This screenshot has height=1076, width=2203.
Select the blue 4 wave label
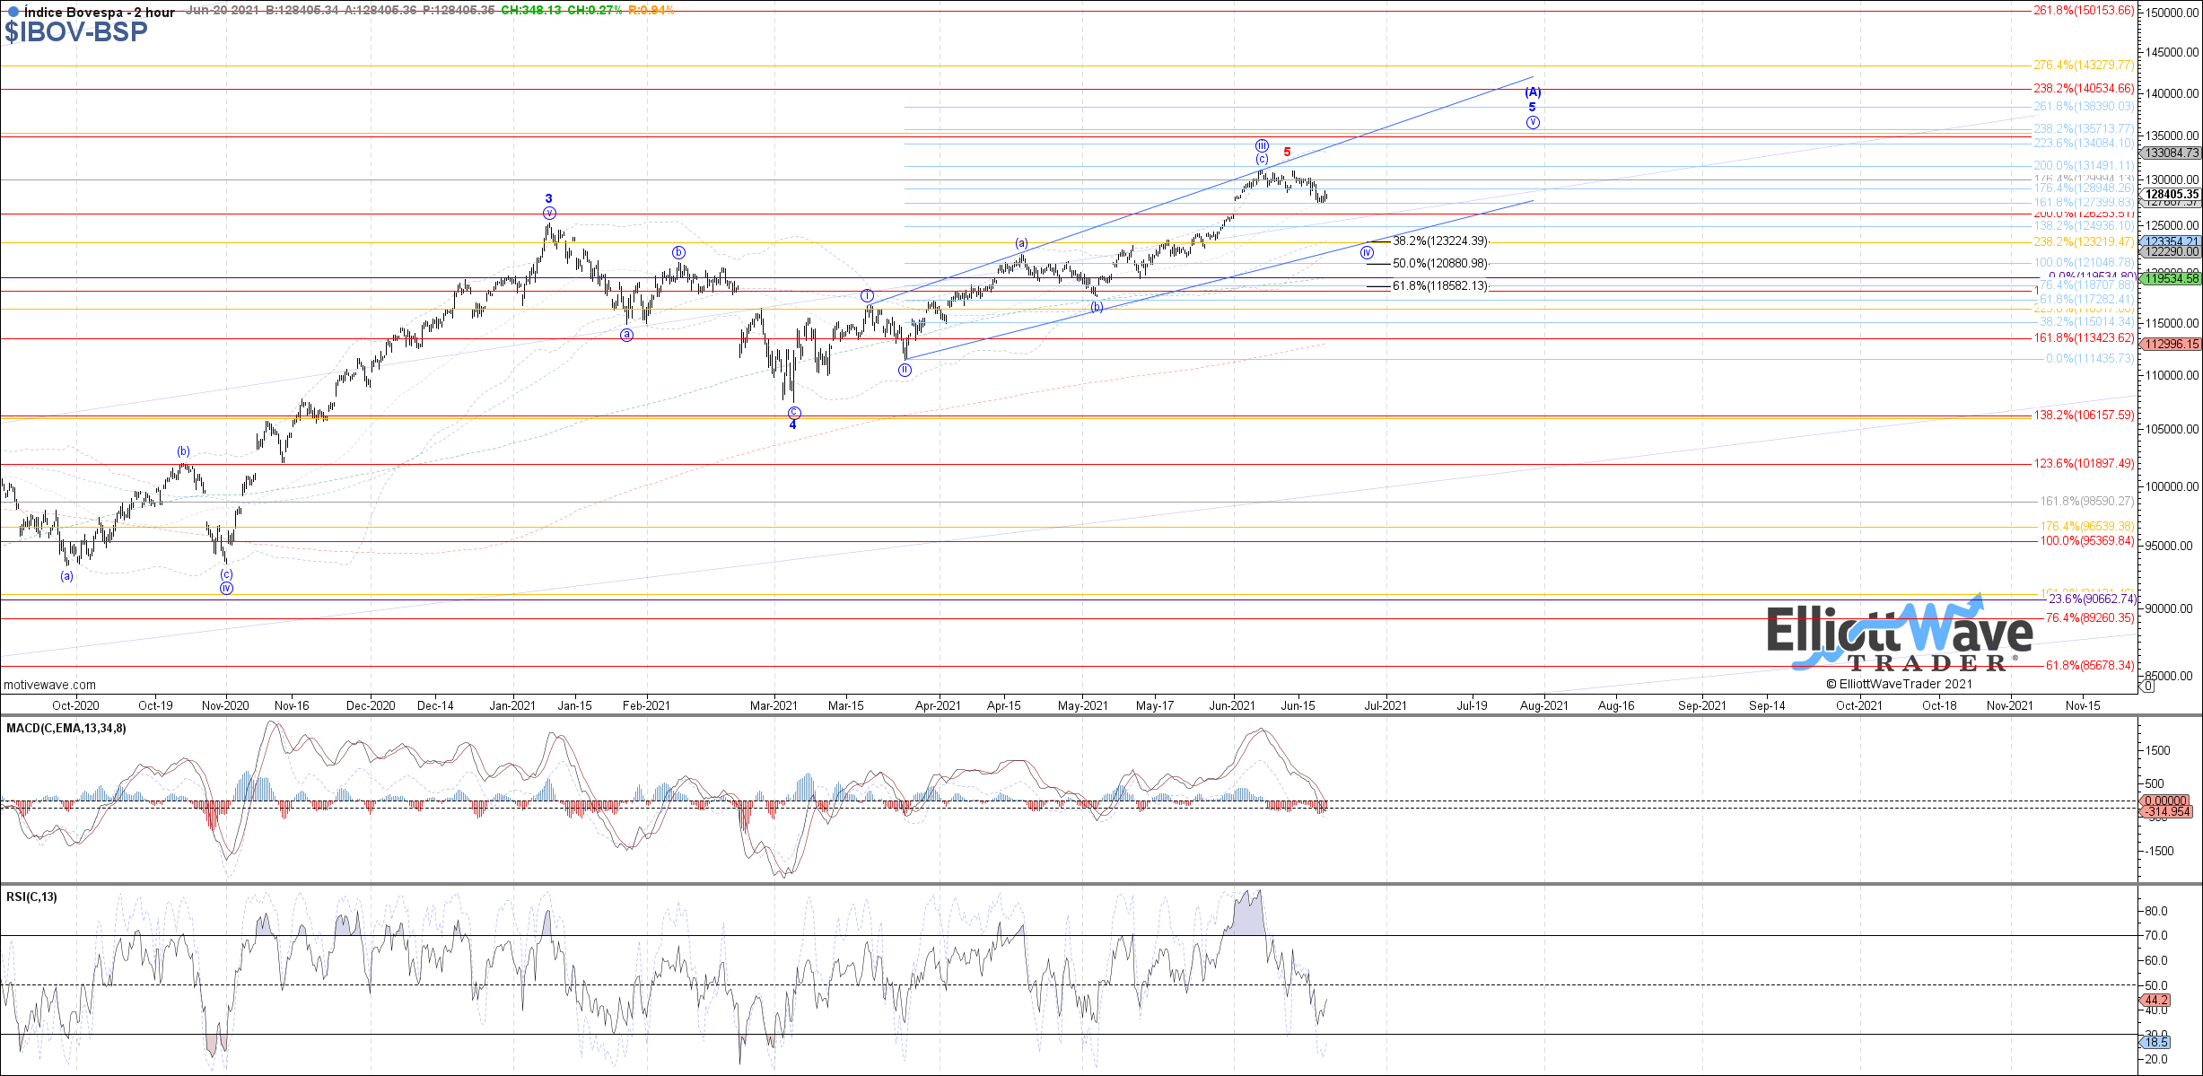point(792,424)
